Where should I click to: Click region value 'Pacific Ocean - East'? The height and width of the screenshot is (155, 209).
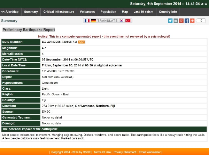[55, 95]
